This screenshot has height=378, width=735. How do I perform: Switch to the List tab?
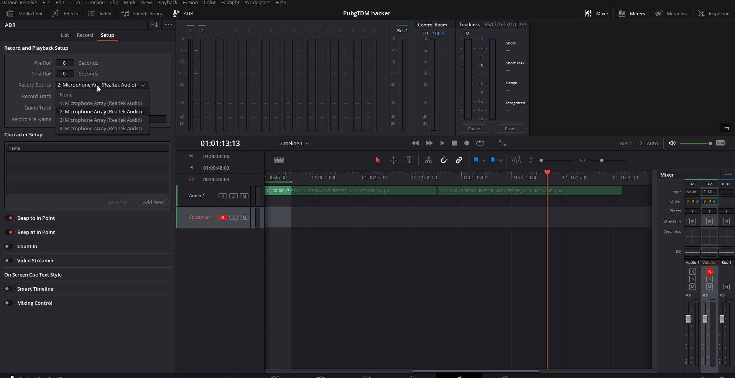(64, 35)
